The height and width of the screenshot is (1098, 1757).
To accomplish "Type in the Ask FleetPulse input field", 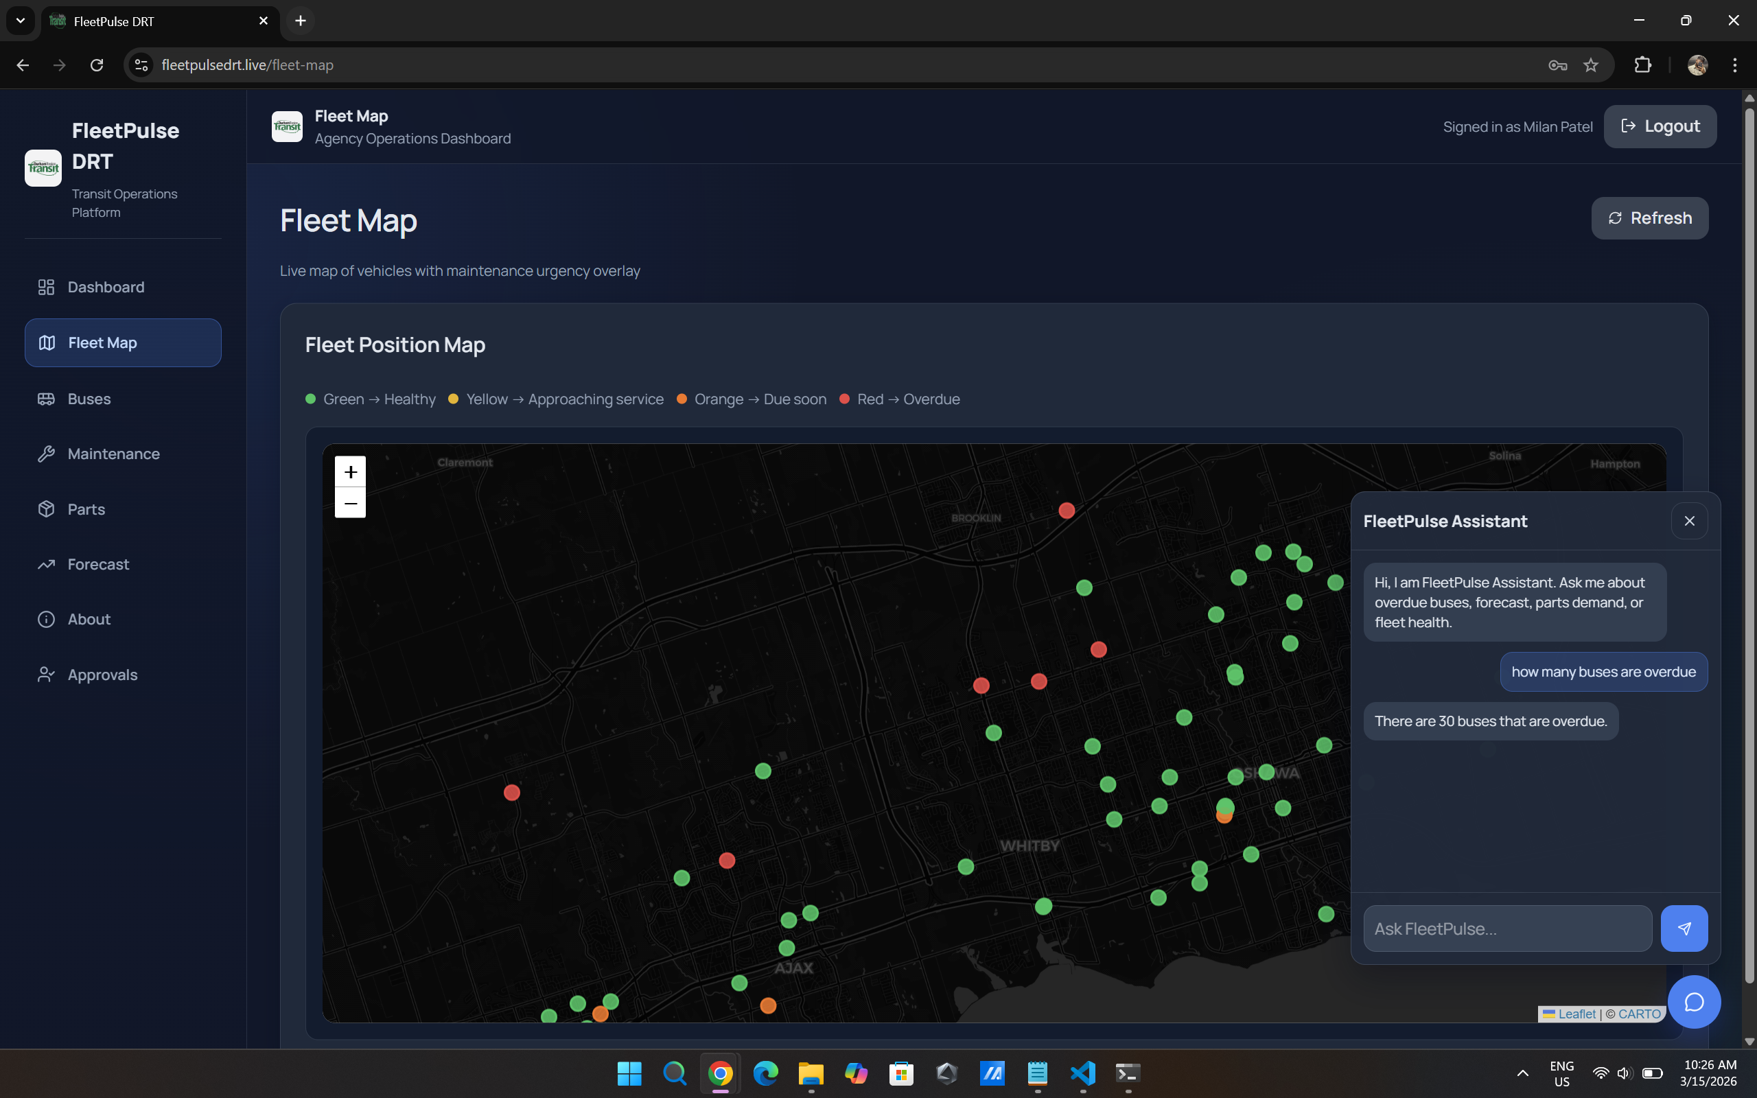I will [1507, 928].
